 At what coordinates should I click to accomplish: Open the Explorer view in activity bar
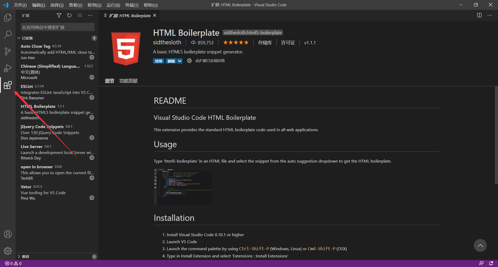(8, 18)
